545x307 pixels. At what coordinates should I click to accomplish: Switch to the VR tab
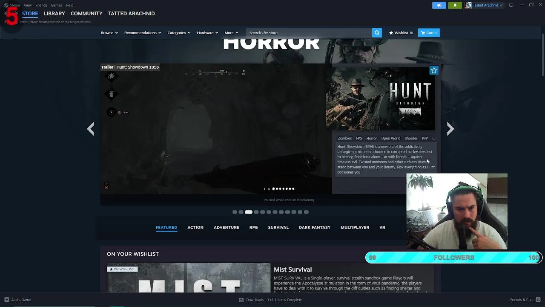click(382, 227)
